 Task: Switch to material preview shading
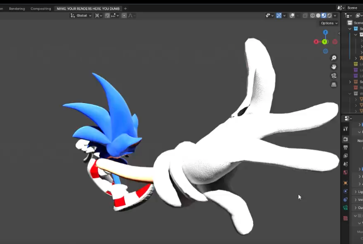click(x=323, y=15)
